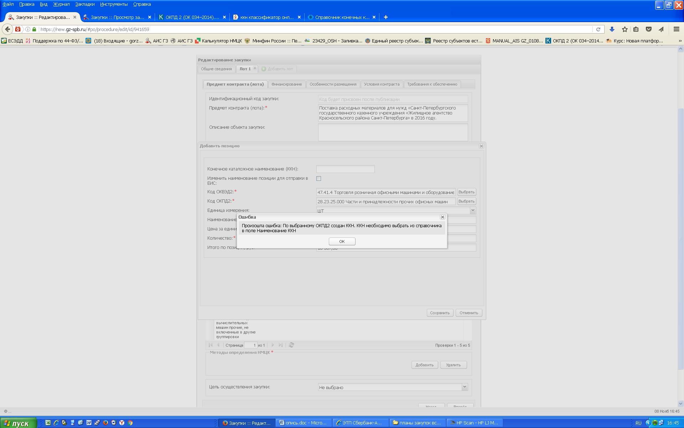Click the Pocket icon in toolbar
Screen dimensions: 684x428
(649, 29)
